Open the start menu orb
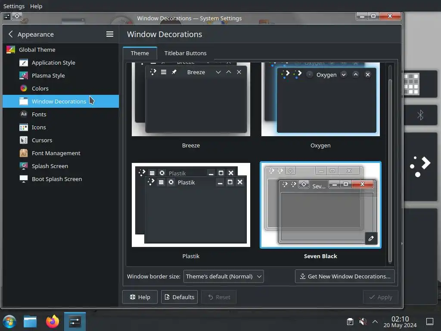The image size is (441, 331). tap(9, 322)
